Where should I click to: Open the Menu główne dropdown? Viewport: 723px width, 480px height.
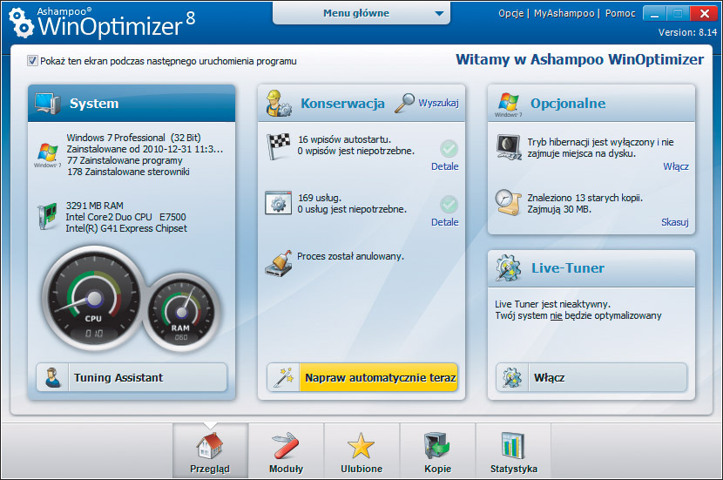tap(362, 13)
